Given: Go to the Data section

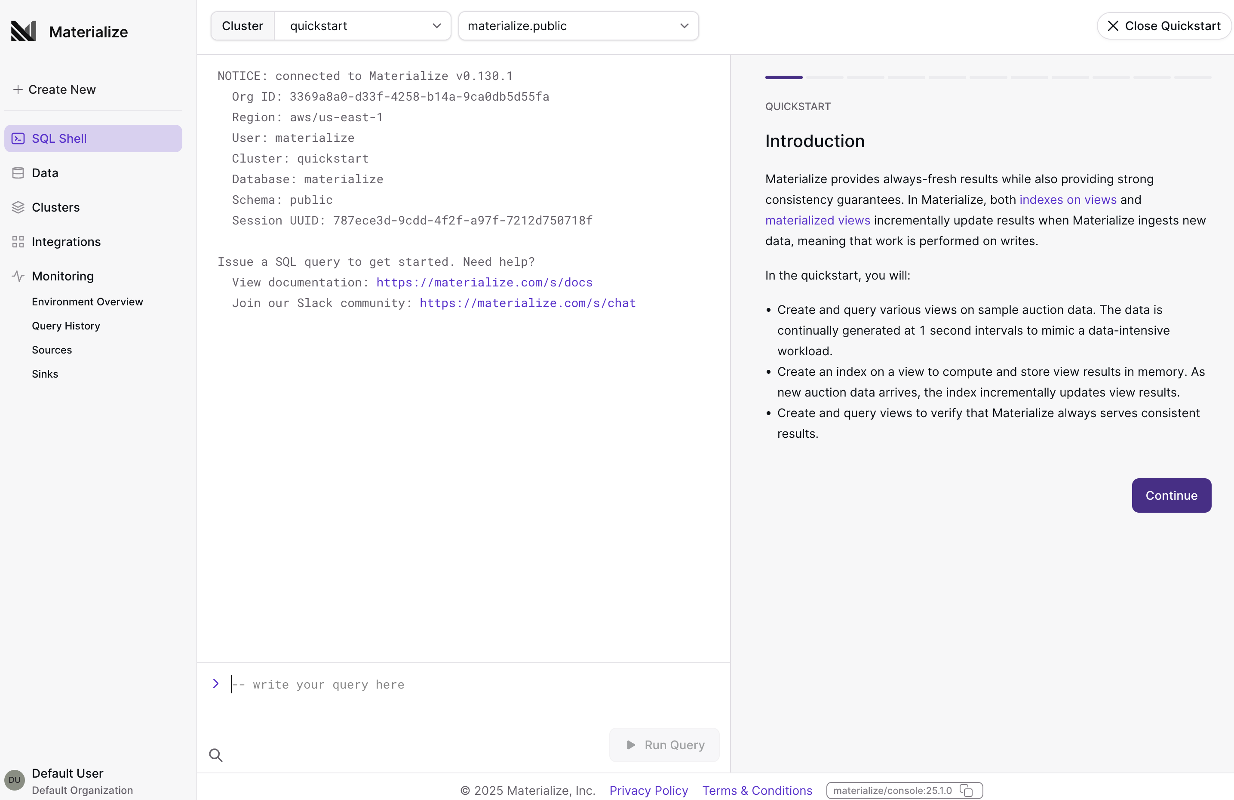Looking at the screenshot, I should [93, 173].
